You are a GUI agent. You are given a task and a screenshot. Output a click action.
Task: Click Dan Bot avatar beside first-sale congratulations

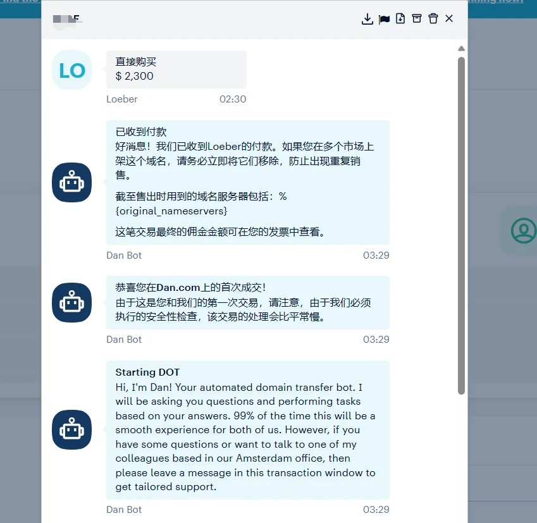(x=71, y=302)
